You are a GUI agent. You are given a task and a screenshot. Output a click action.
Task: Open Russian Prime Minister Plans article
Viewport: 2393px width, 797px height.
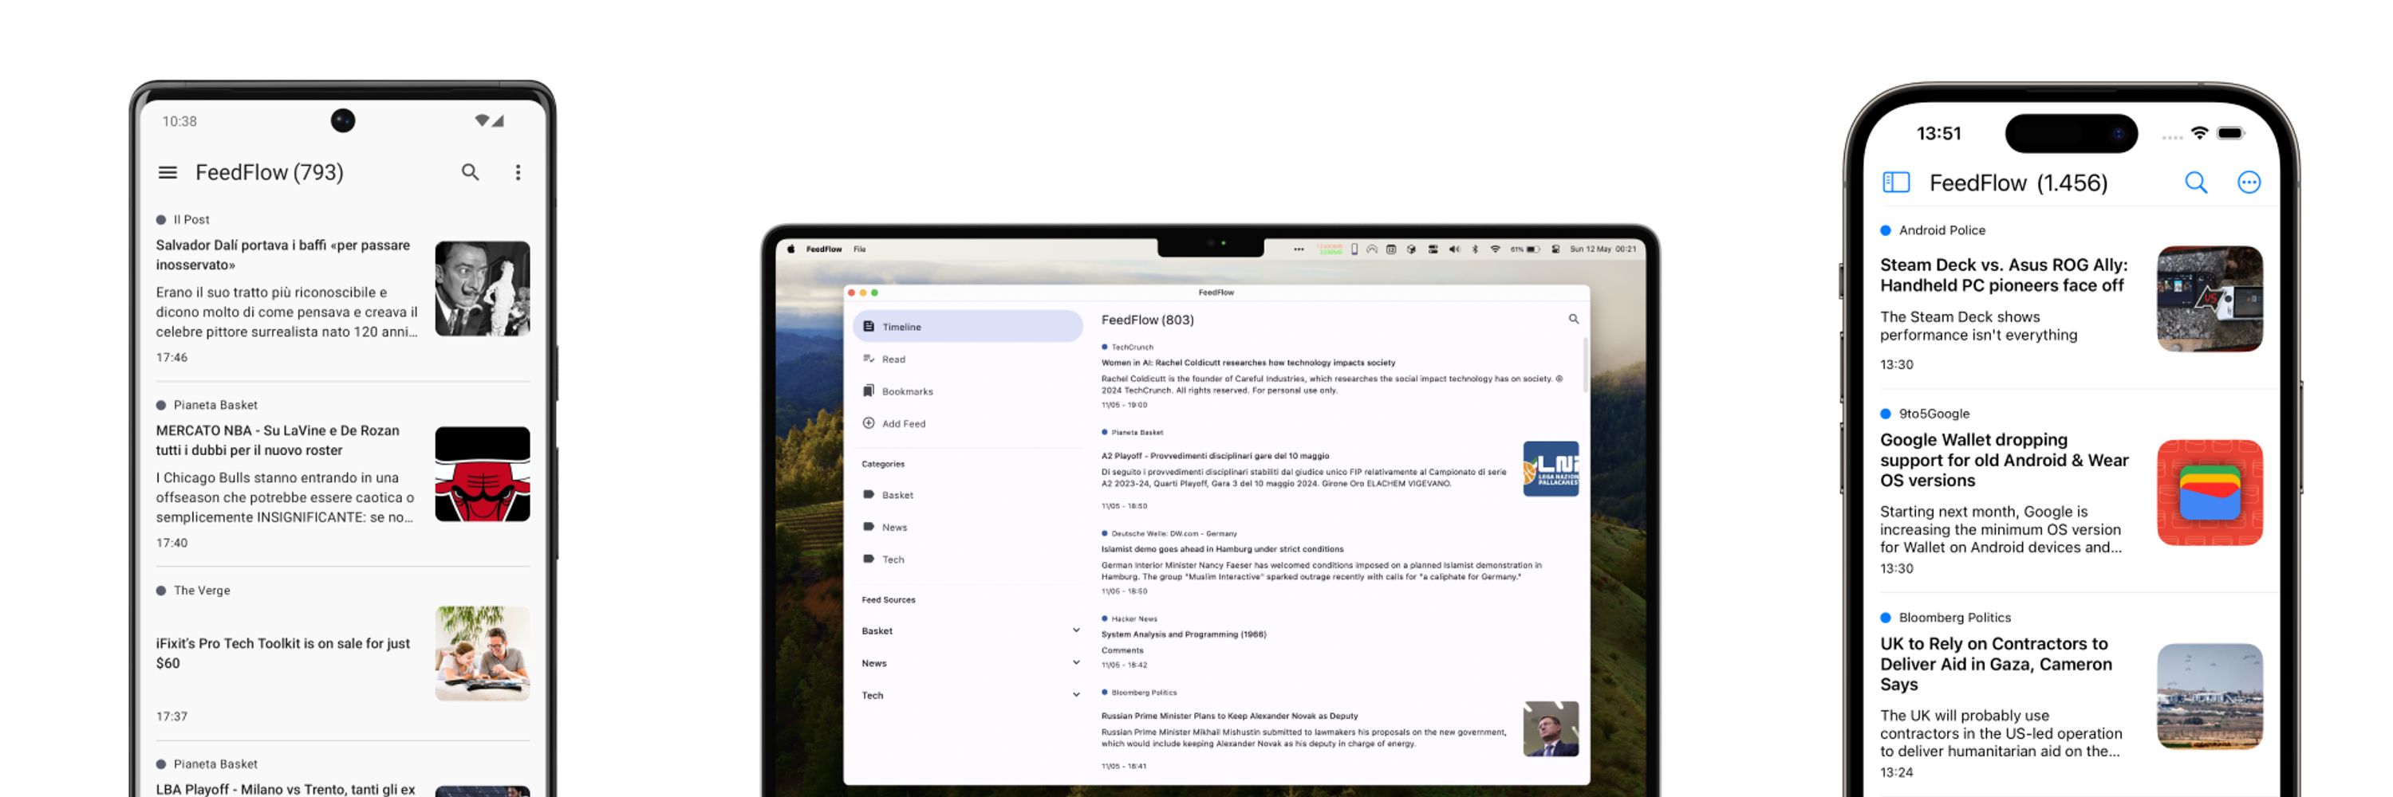[1338, 729]
